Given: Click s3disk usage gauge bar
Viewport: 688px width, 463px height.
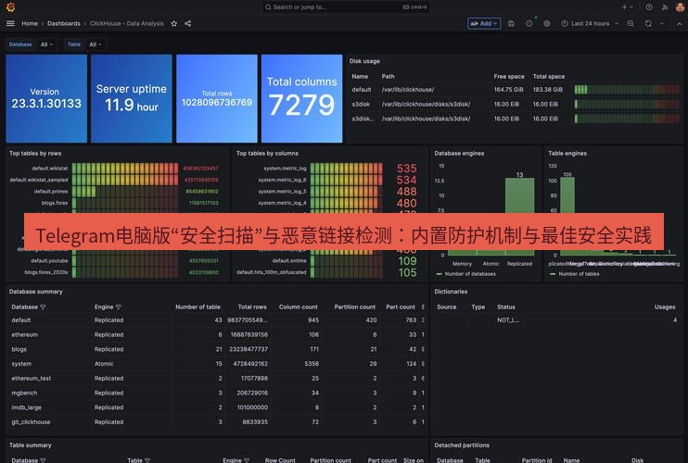Looking at the screenshot, I should pyautogui.click(x=627, y=105).
